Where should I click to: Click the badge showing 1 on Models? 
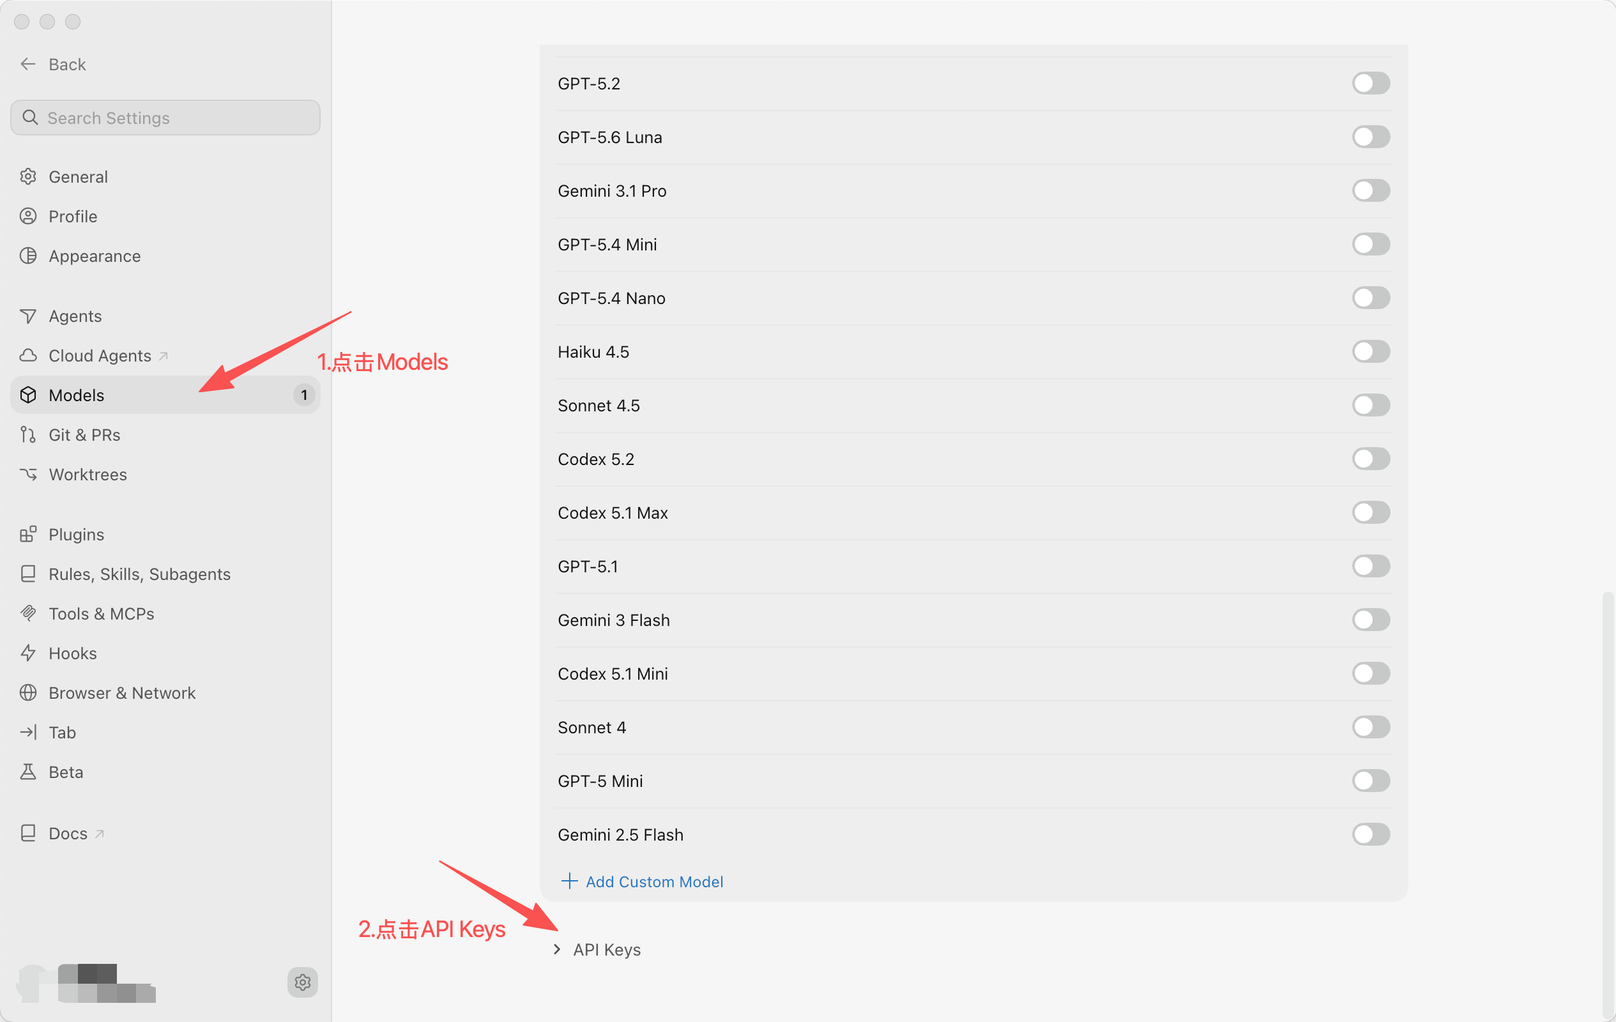coord(304,395)
